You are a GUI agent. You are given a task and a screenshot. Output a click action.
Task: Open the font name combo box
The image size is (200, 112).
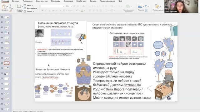(52, 6)
